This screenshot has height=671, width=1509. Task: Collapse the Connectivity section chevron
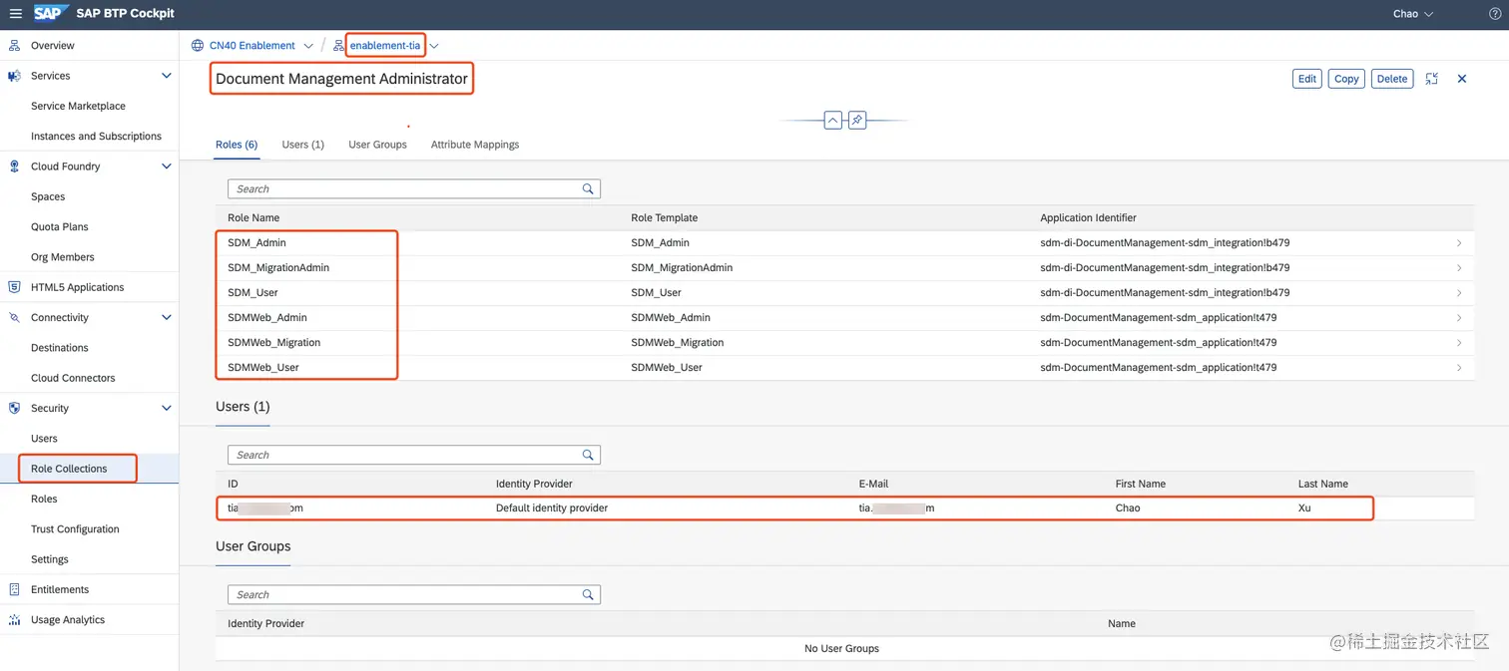(167, 318)
